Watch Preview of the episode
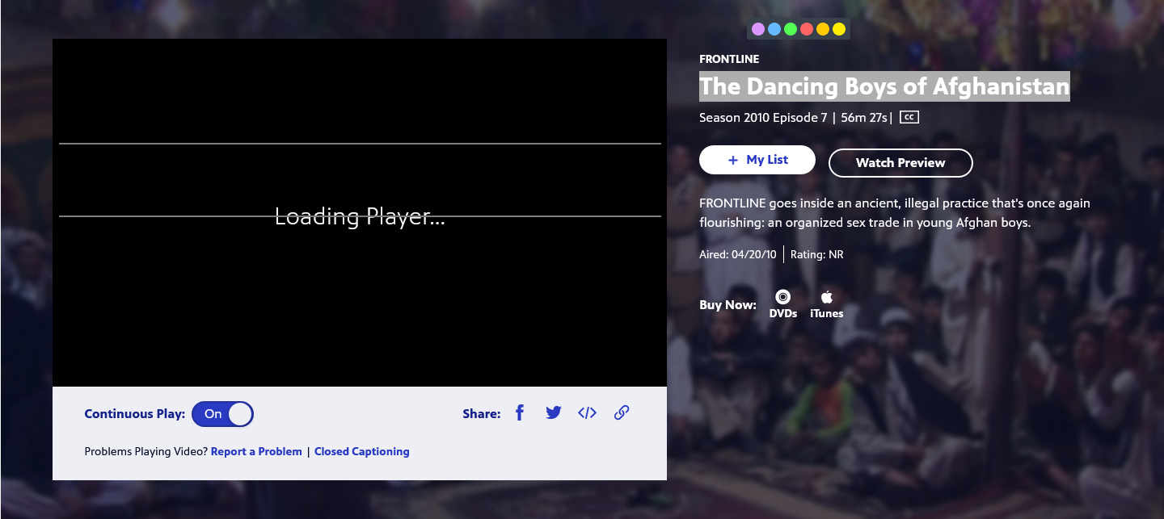The height and width of the screenshot is (519, 1164). click(900, 163)
